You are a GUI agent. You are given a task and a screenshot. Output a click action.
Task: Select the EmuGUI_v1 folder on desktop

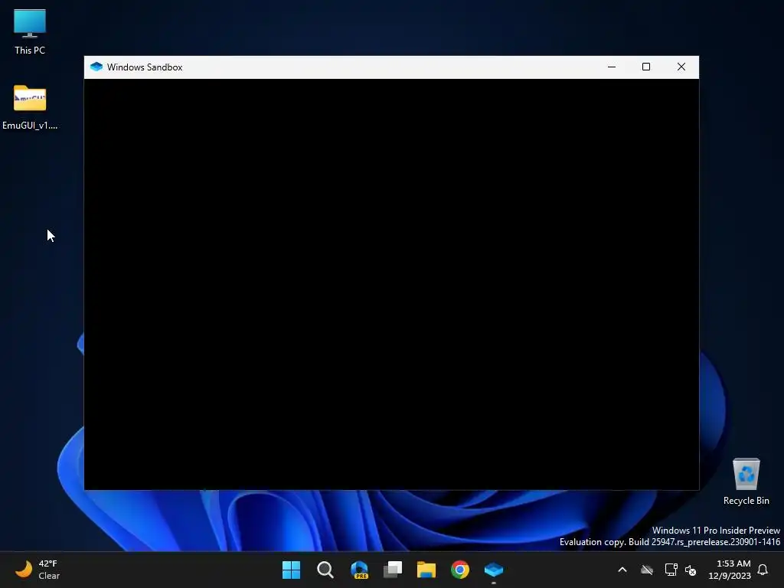point(30,107)
